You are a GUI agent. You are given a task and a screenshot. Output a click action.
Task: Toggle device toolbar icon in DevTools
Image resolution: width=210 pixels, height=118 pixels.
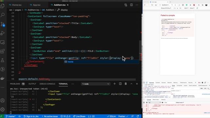(147, 83)
